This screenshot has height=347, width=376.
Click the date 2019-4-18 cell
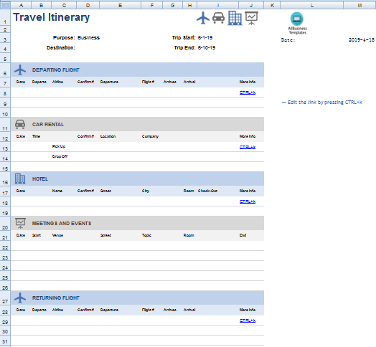(362, 39)
